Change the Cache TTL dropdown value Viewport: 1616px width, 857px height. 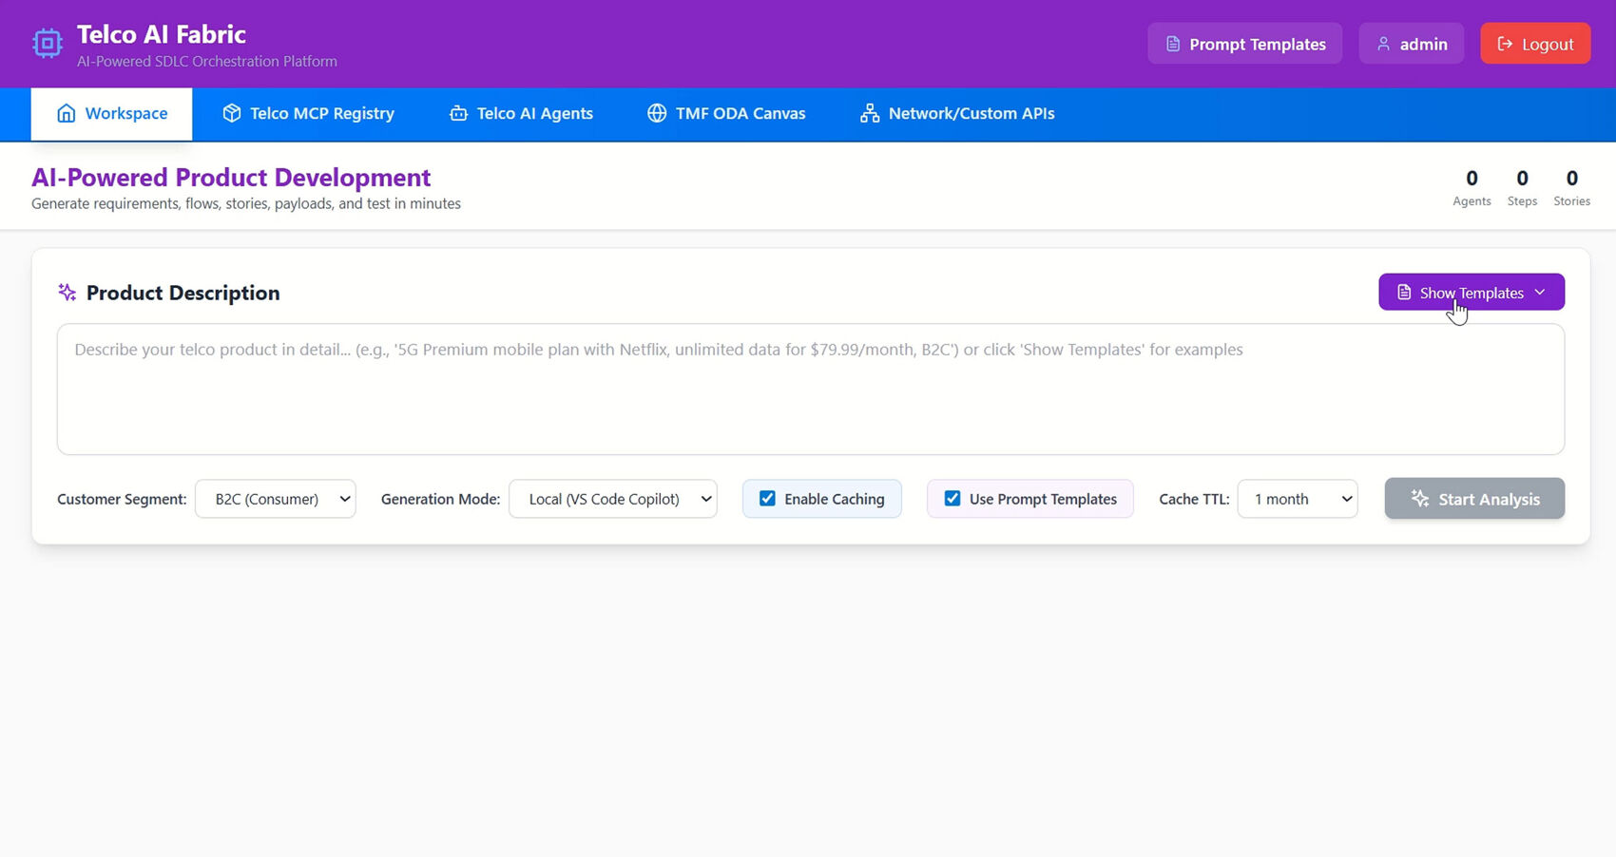click(x=1298, y=499)
